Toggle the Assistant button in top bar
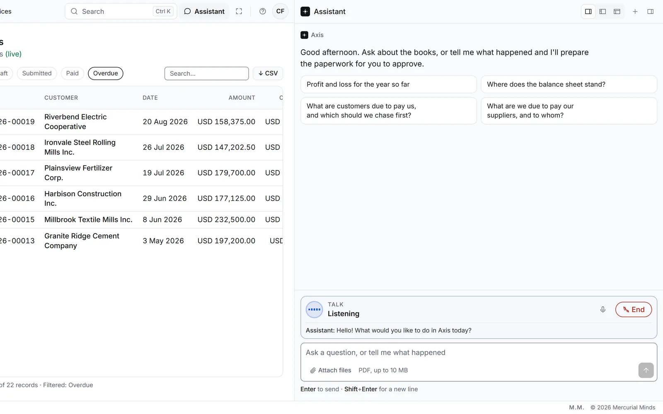The height and width of the screenshot is (414, 663). pyautogui.click(x=204, y=12)
